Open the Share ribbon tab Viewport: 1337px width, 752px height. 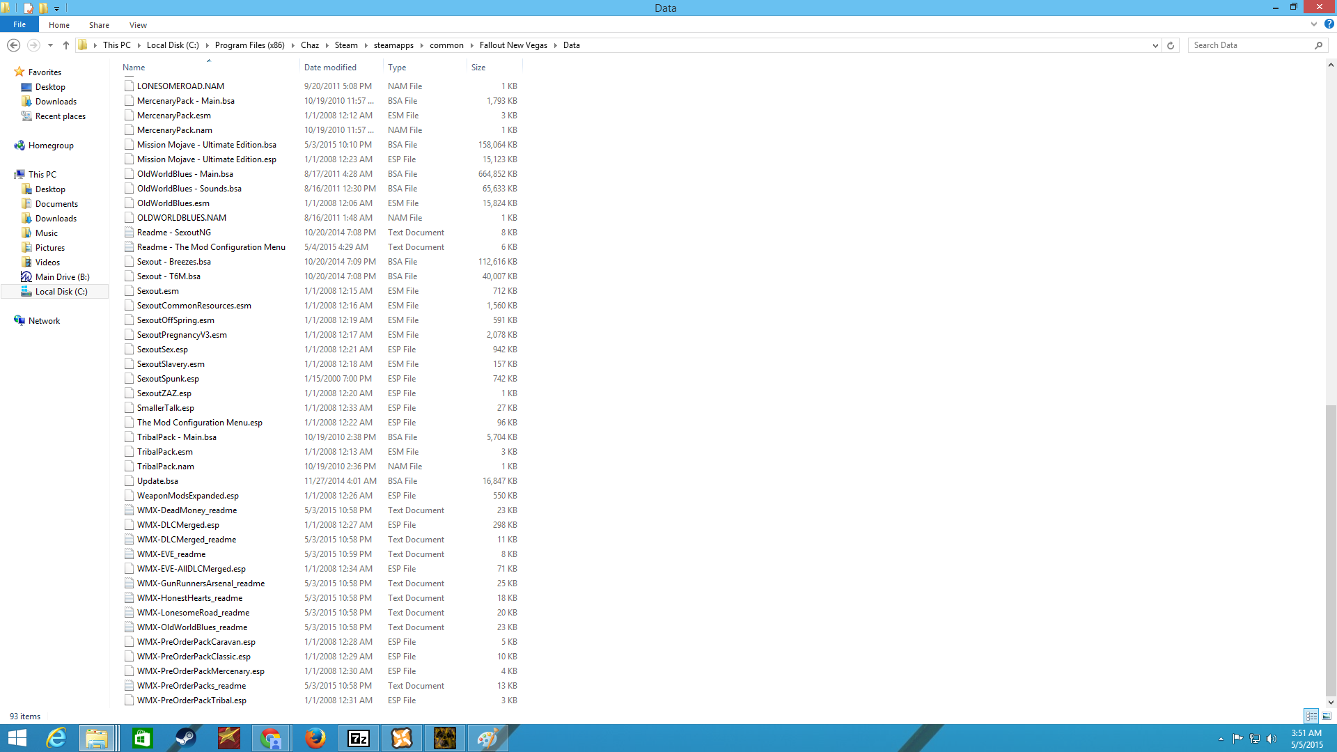tap(99, 24)
